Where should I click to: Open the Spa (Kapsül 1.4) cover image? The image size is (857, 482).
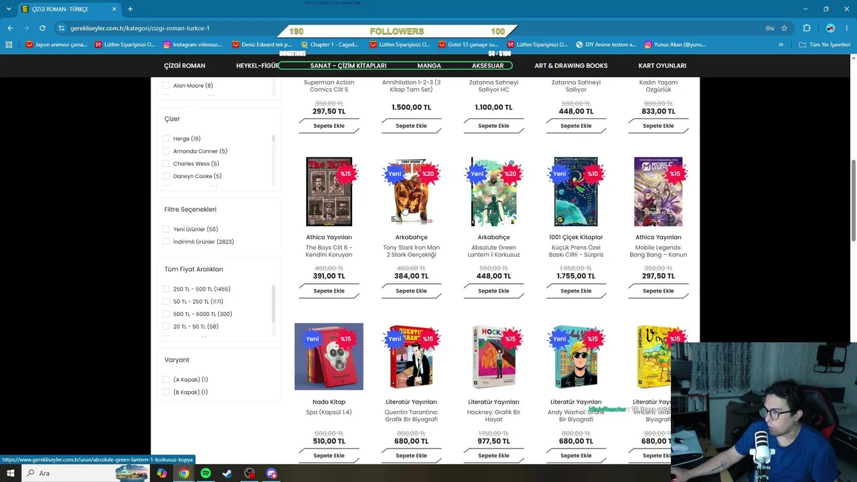point(329,357)
